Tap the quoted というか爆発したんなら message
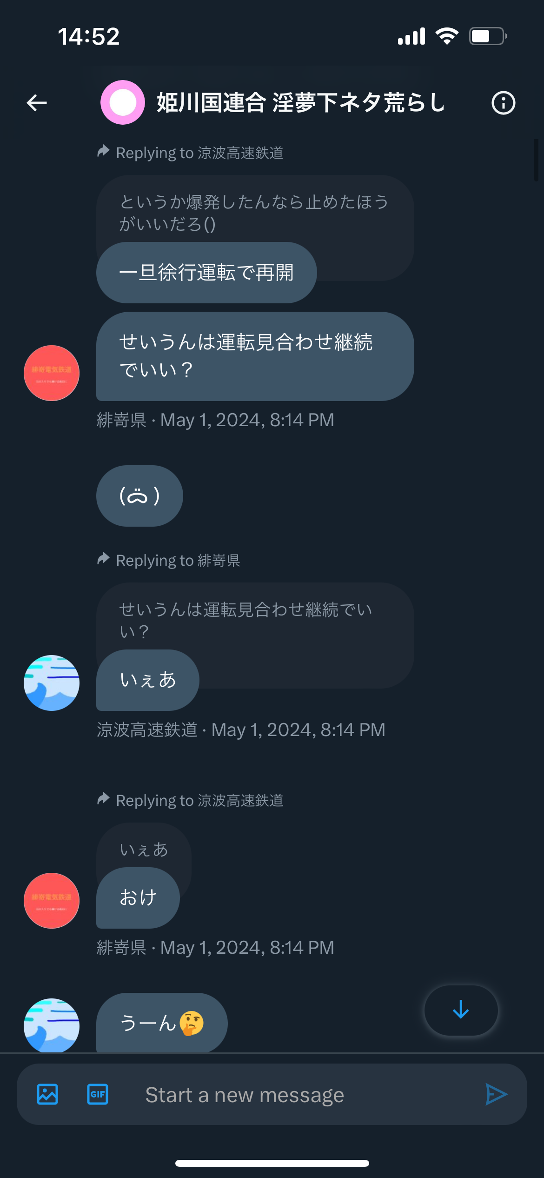The height and width of the screenshot is (1178, 544). (255, 212)
